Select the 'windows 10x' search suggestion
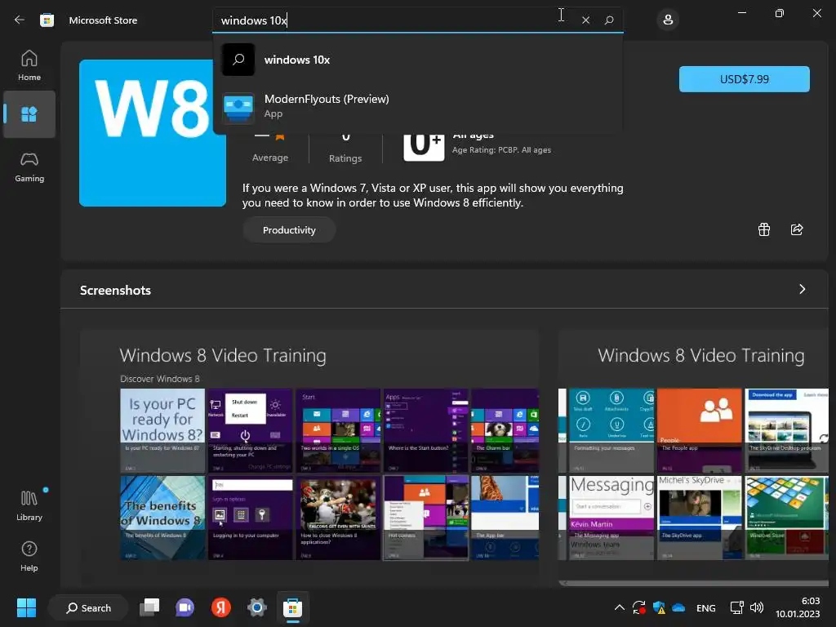The height and width of the screenshot is (627, 836). click(x=417, y=60)
